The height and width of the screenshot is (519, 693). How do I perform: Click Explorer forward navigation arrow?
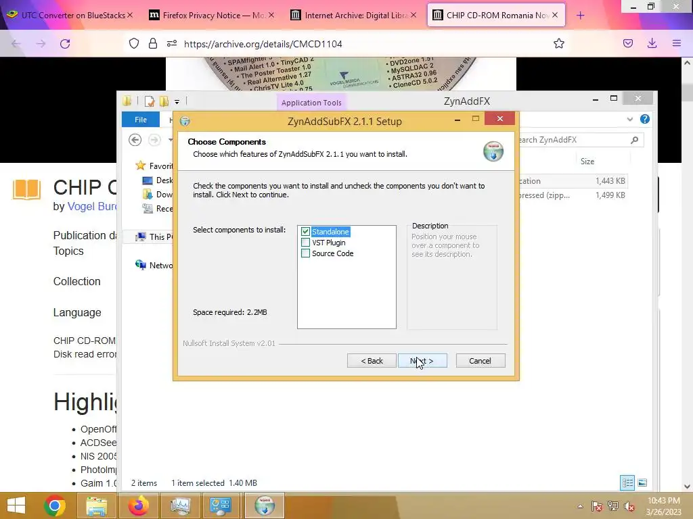pos(154,140)
